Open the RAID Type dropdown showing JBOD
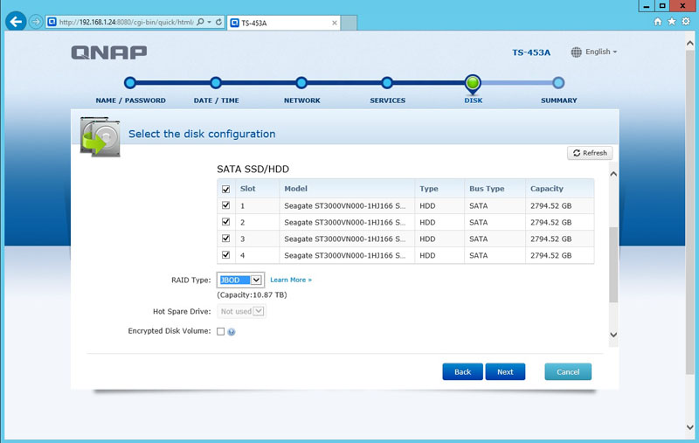This screenshot has height=443, width=699. coord(256,280)
